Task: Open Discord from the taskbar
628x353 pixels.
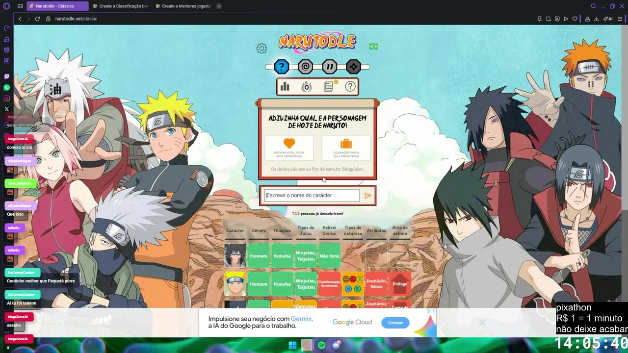Action: [336, 345]
